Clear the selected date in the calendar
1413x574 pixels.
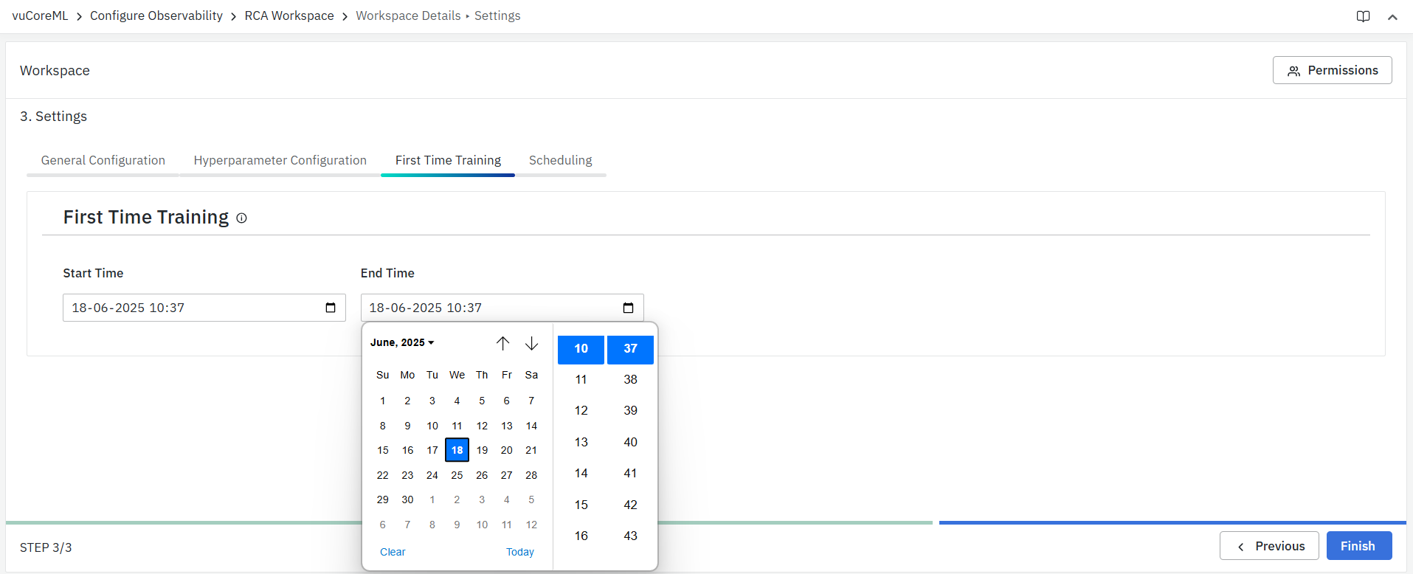tap(393, 552)
